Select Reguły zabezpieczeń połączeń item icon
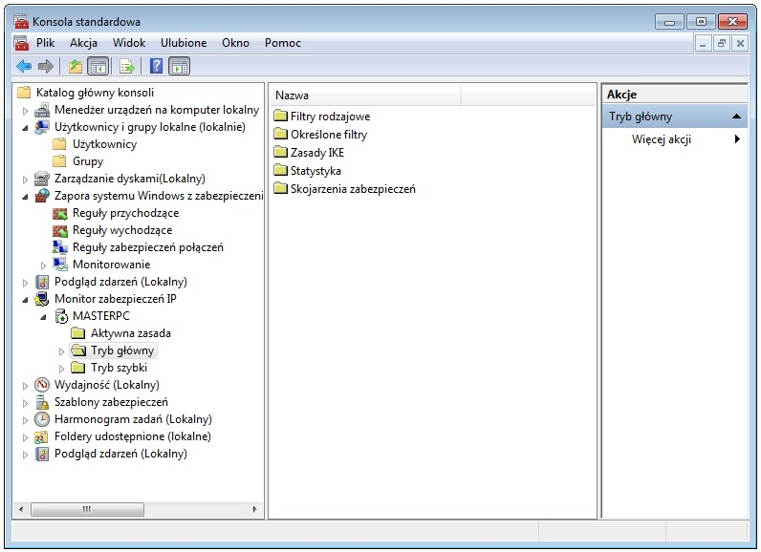The width and height of the screenshot is (761, 552). [60, 247]
